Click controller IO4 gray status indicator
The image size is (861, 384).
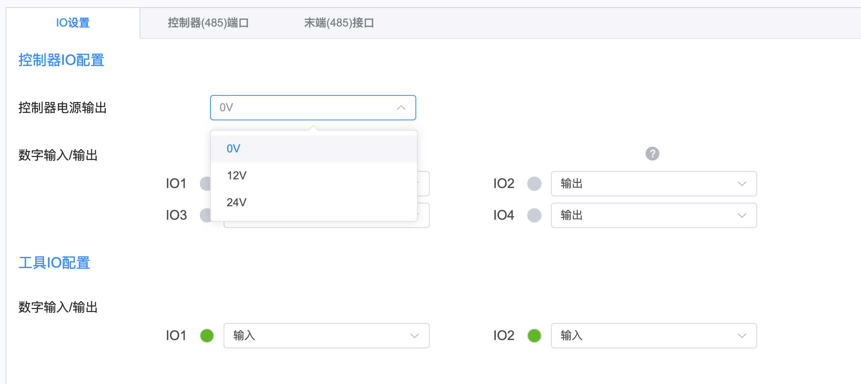534,215
